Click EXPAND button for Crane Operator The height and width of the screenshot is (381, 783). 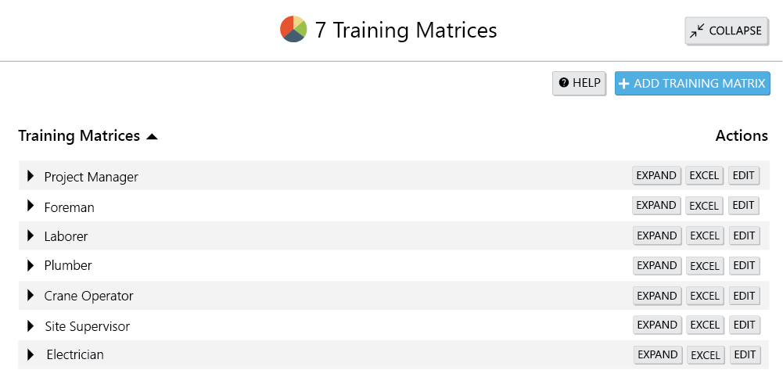(x=656, y=296)
